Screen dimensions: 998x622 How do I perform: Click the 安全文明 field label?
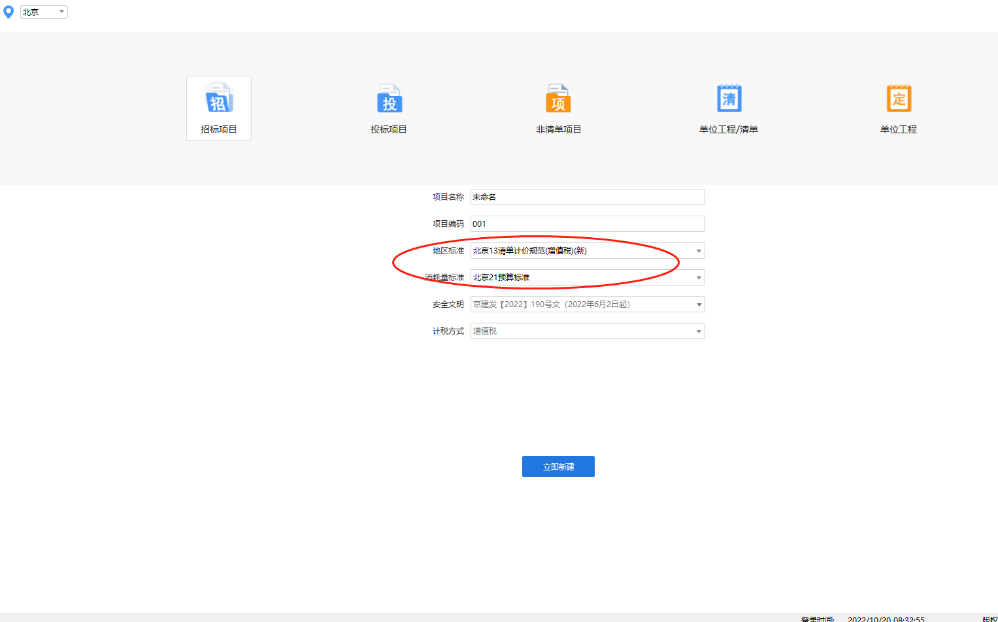pos(448,304)
